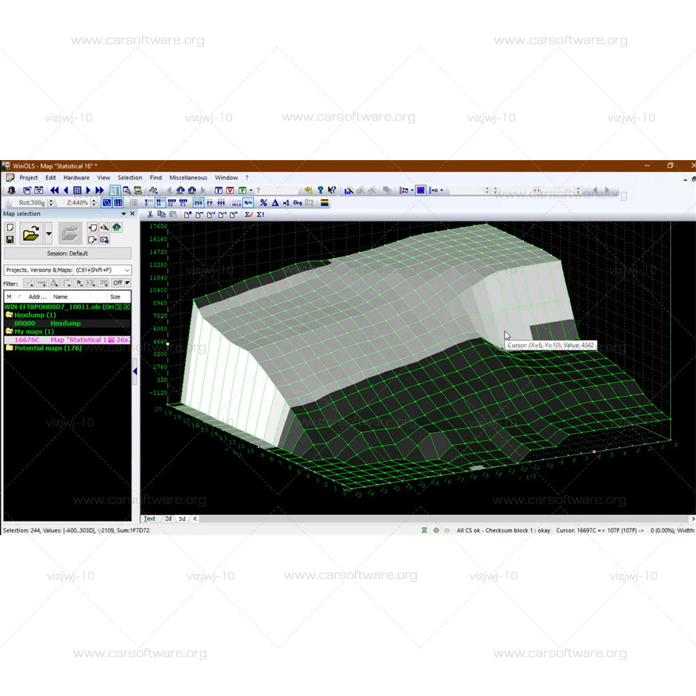Click the copy pages icon
The image size is (696, 696).
point(161,214)
